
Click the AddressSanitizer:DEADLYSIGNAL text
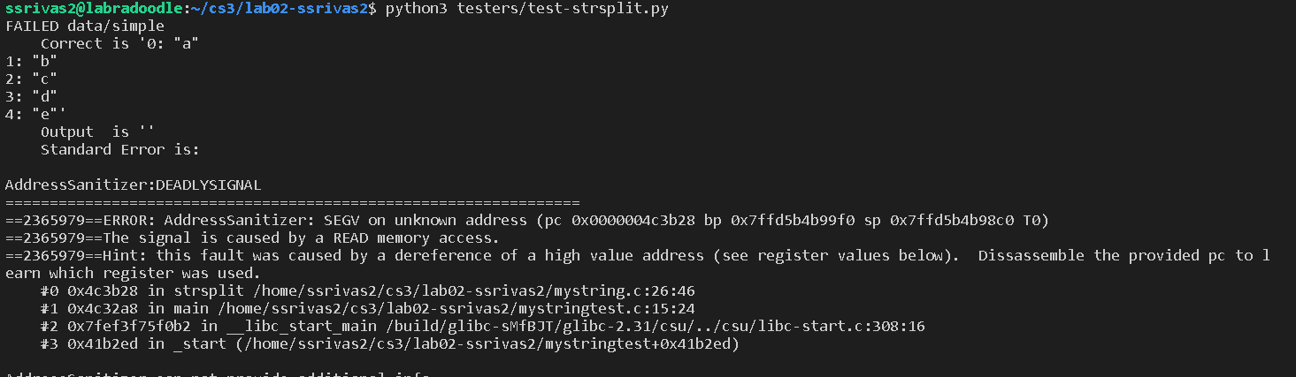click(x=133, y=185)
